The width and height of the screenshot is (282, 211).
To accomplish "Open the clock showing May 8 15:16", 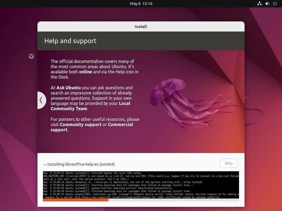I will point(141,4).
